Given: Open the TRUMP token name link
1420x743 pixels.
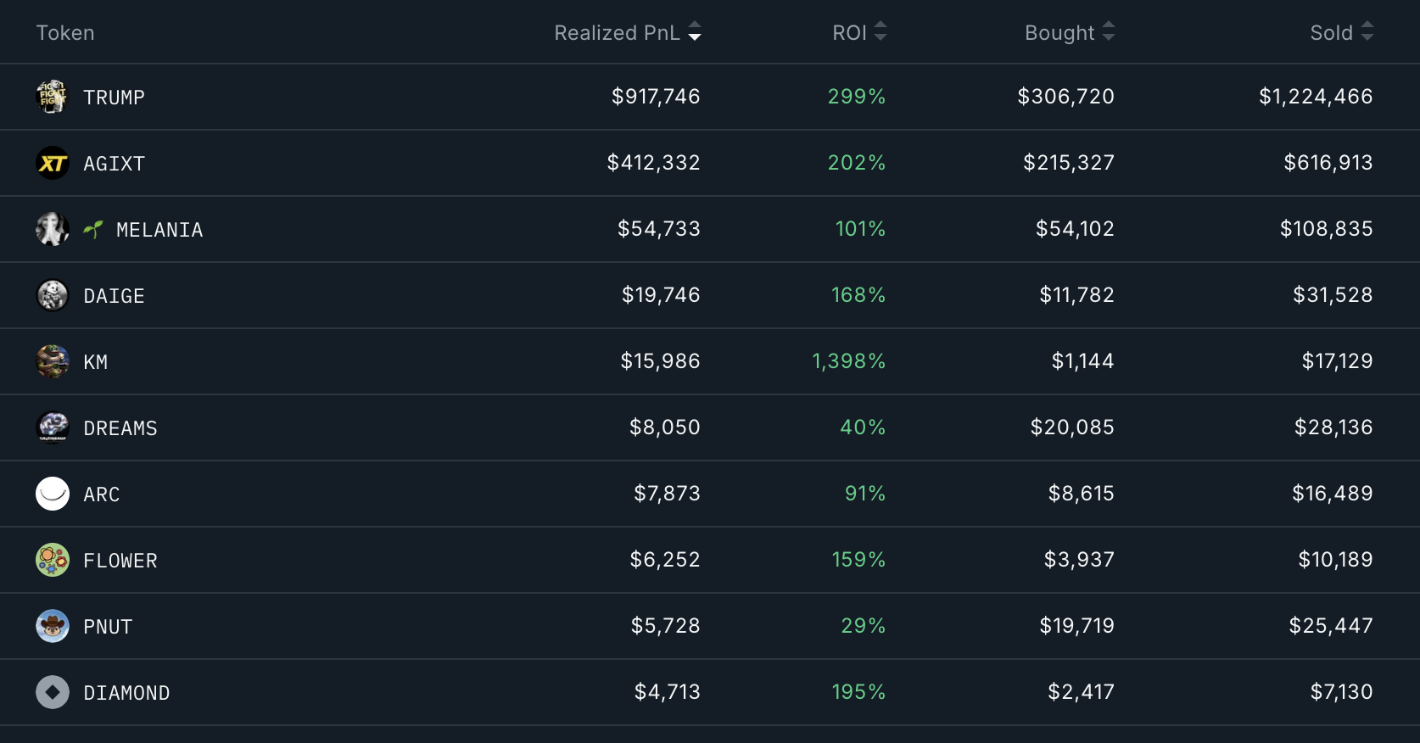Looking at the screenshot, I should point(114,98).
